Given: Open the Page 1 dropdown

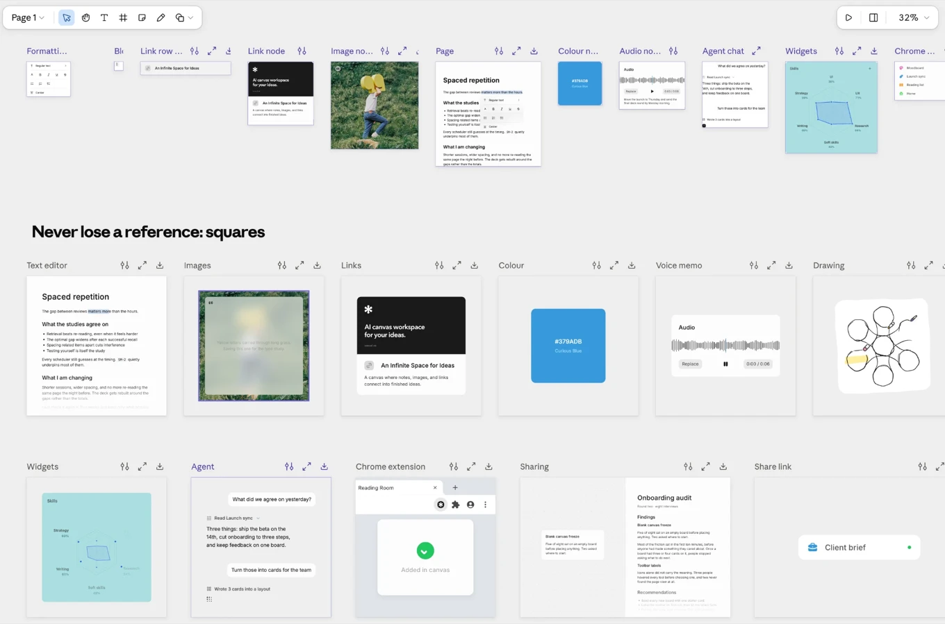Looking at the screenshot, I should point(28,17).
